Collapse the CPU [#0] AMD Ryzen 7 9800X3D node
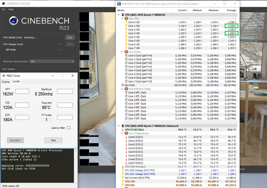This screenshot has width=267, height=188. [x=119, y=15]
